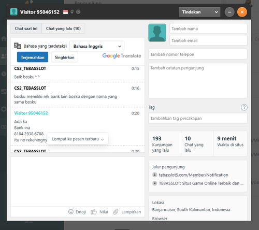Image resolution: width=259 pixels, height=230 pixels.
Task: Click the chat message typing area
Action: [78, 181]
